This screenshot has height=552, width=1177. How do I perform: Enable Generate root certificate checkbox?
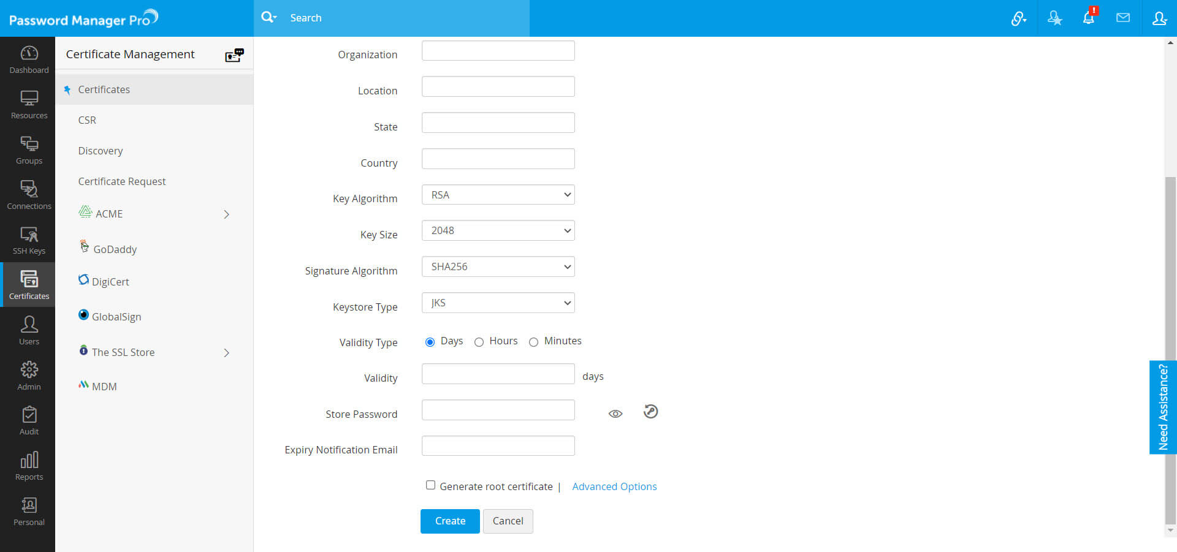coord(430,485)
